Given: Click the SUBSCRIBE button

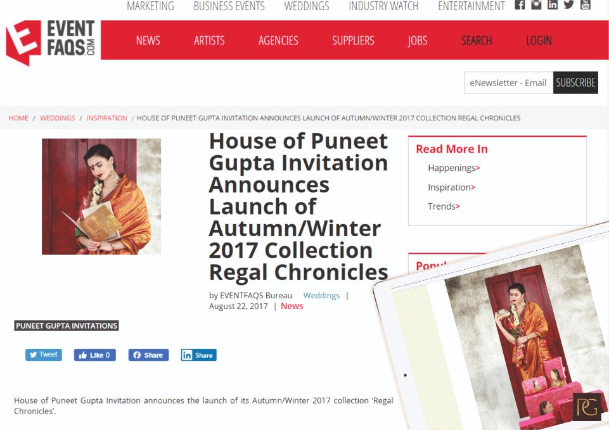Looking at the screenshot, I should click(x=575, y=83).
